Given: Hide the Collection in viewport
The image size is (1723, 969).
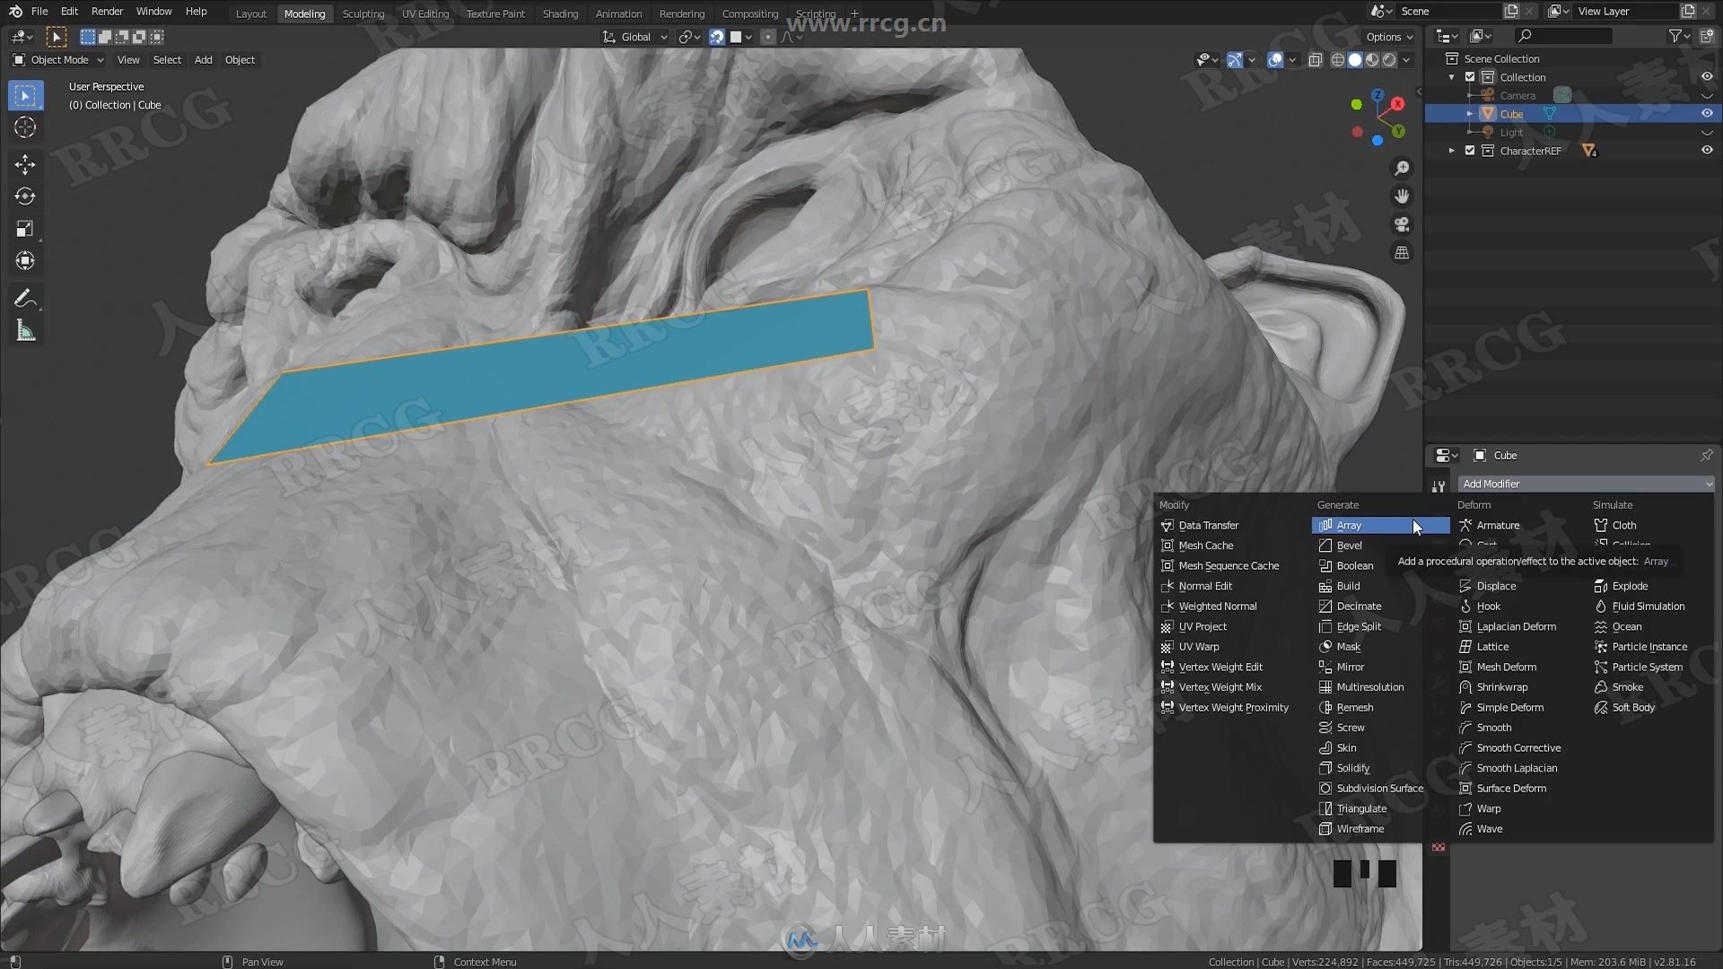Looking at the screenshot, I should click(x=1706, y=77).
